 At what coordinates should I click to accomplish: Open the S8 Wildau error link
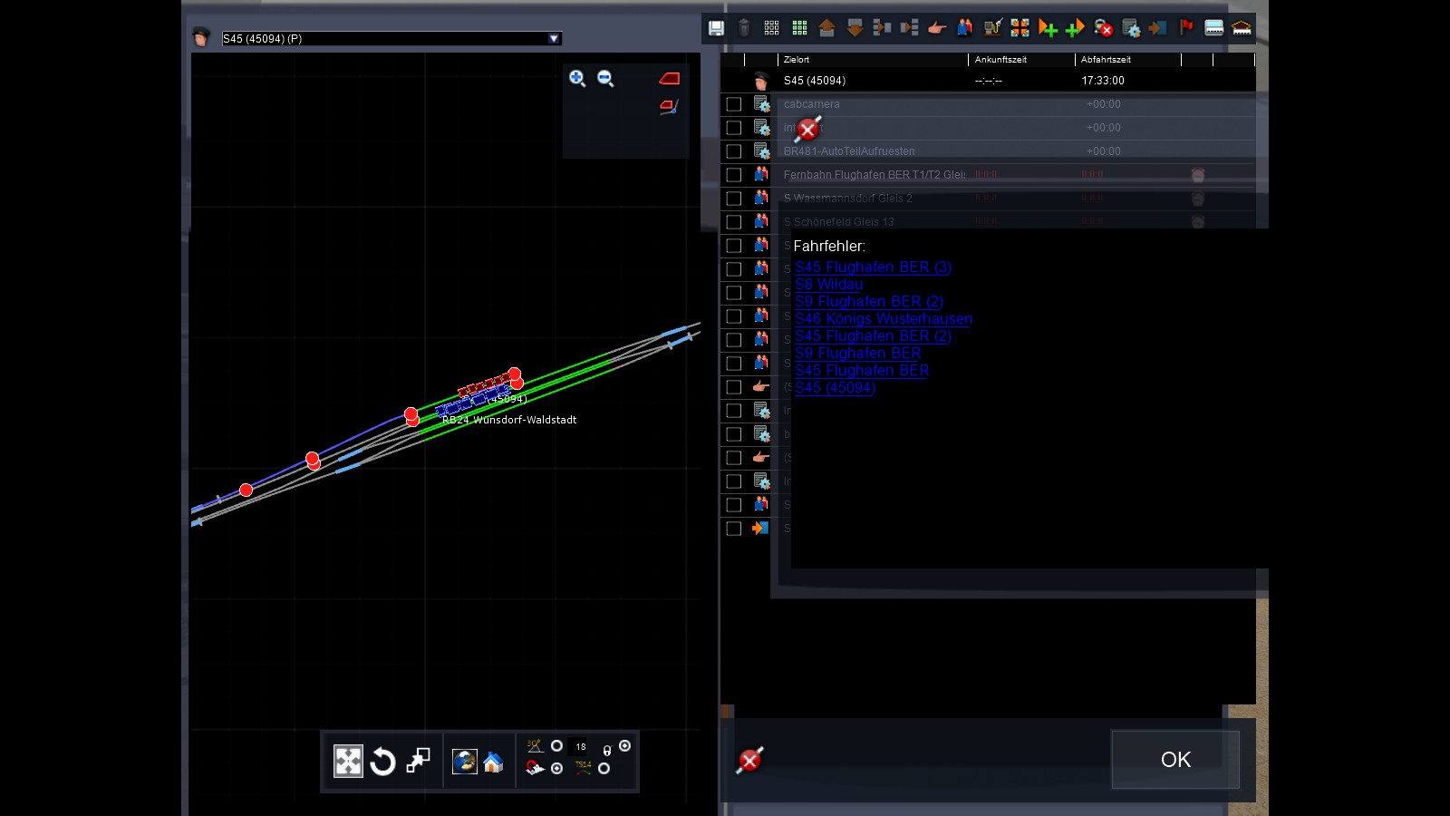point(828,284)
